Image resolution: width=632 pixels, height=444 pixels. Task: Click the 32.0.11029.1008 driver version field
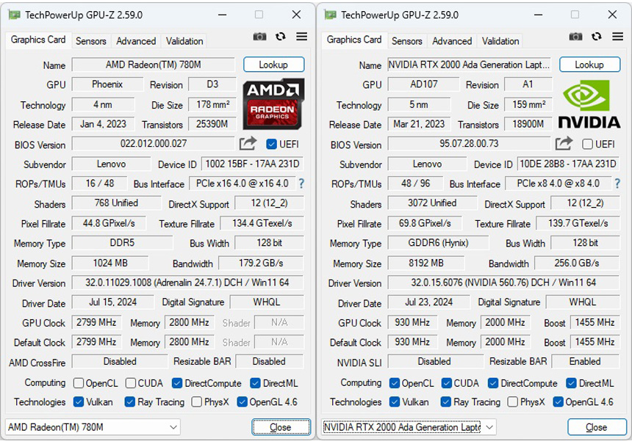coord(187,283)
